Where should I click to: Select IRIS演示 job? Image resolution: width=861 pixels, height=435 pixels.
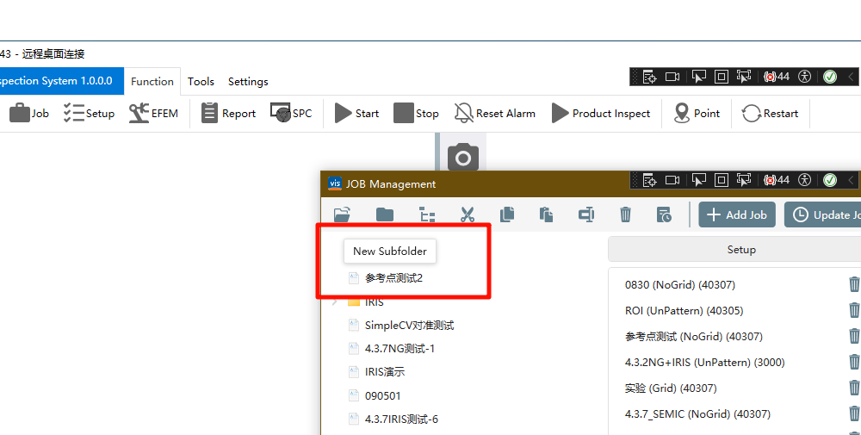[x=384, y=372]
